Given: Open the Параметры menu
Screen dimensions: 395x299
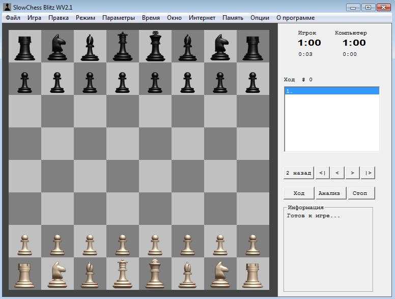Looking at the screenshot, I should coord(119,18).
